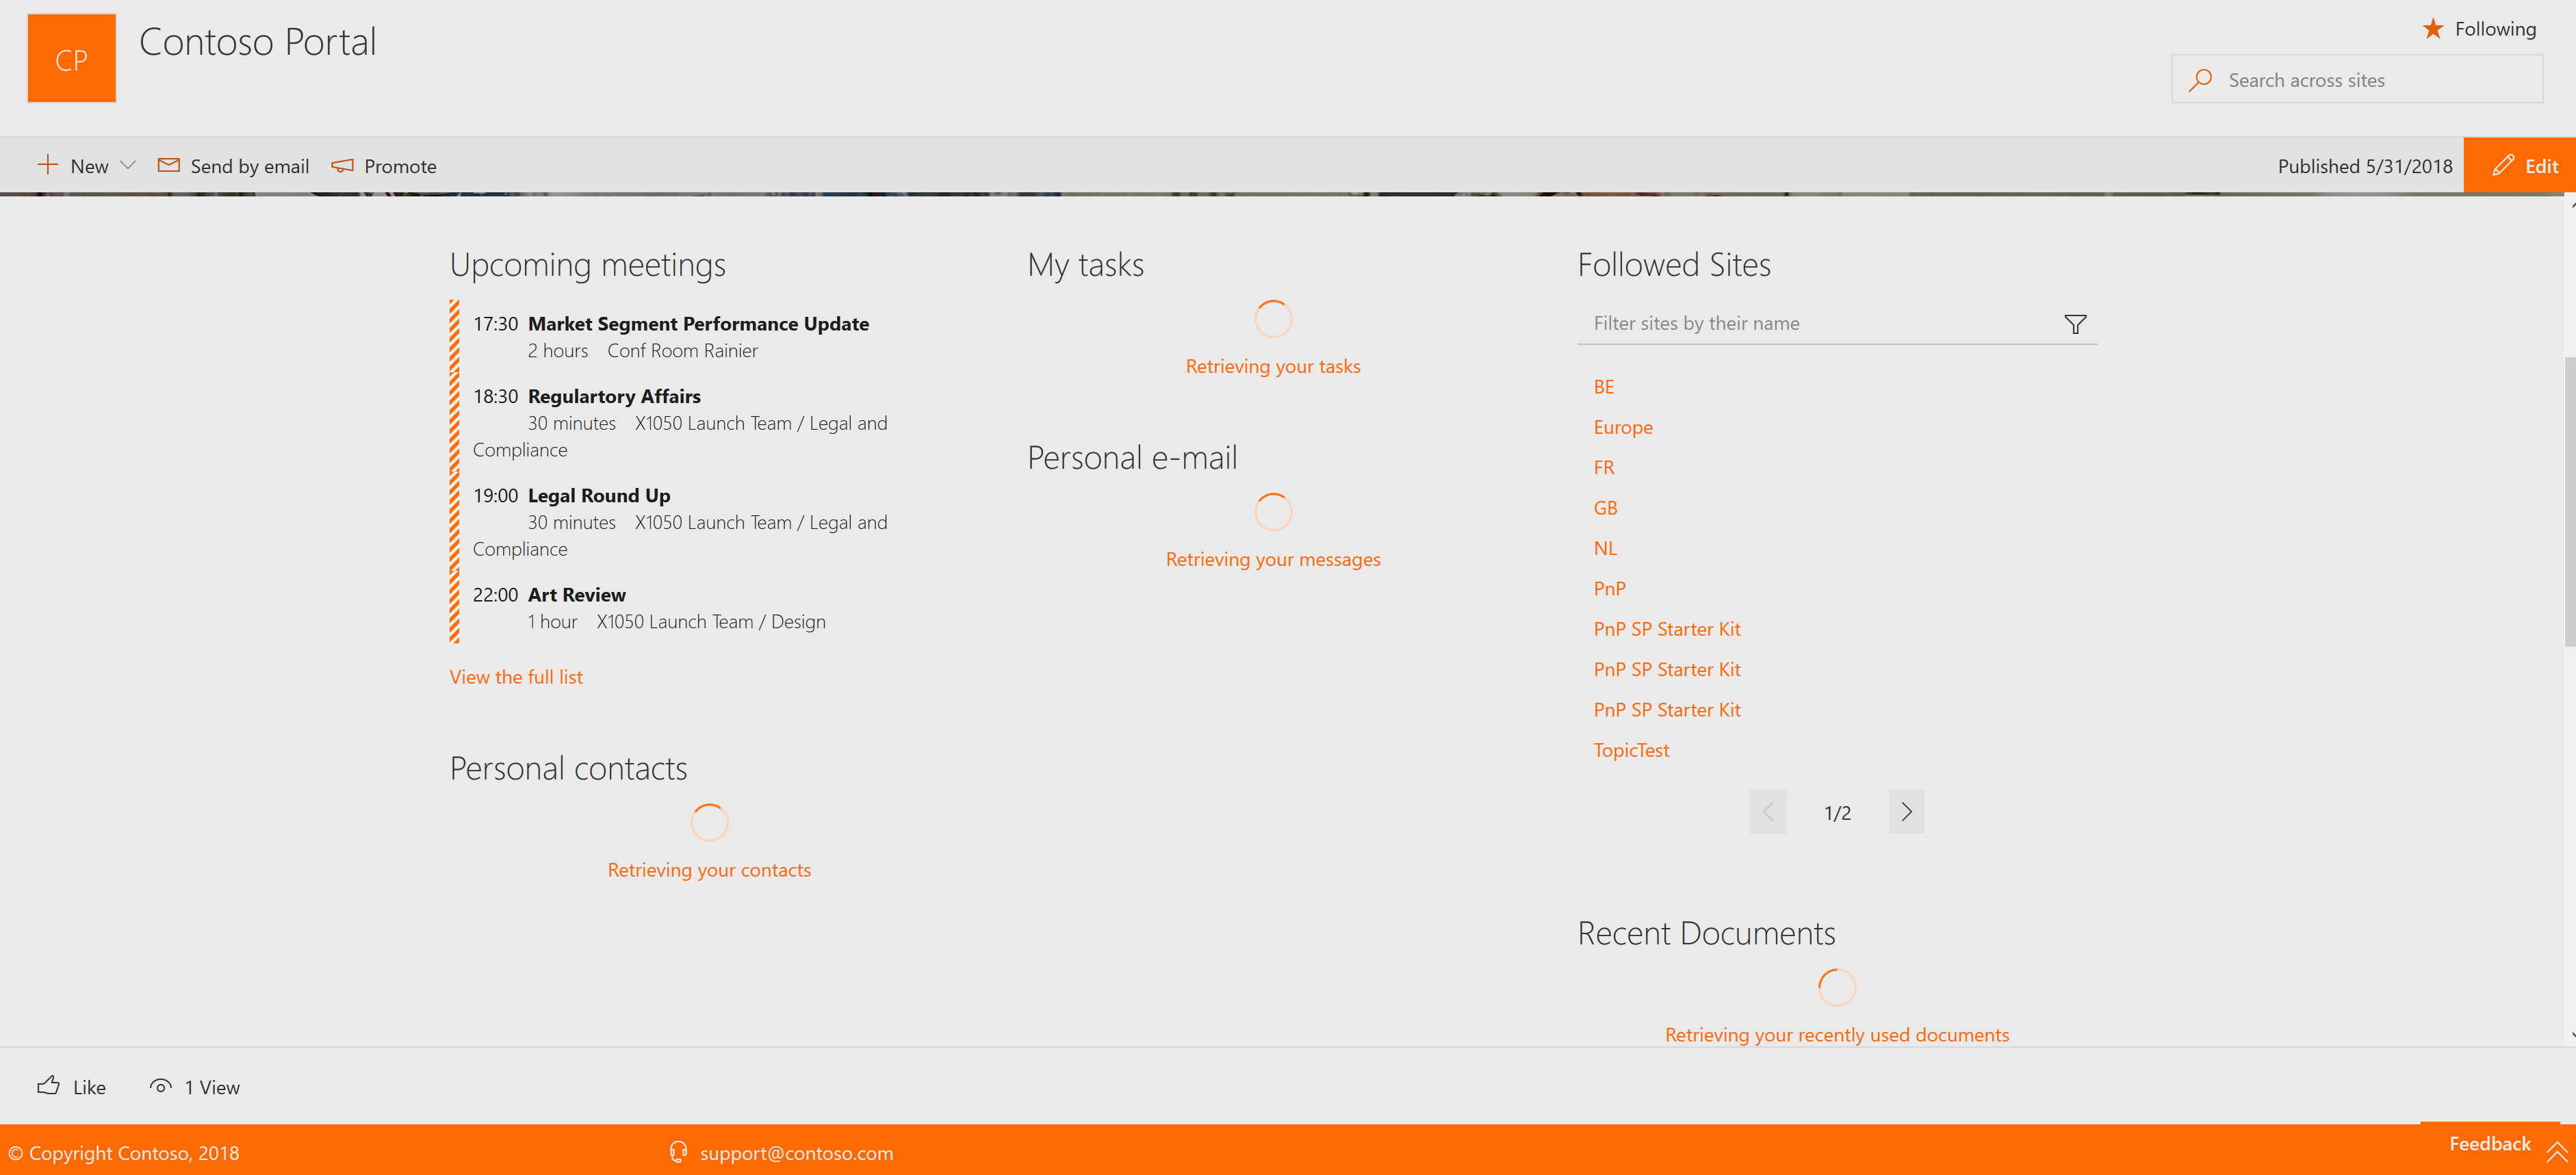The width and height of the screenshot is (2576, 1175).
Task: Open the Art Review meeting
Action: pyautogui.click(x=577, y=594)
